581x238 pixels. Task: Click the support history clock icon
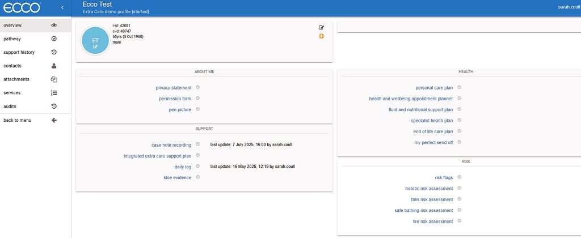pyautogui.click(x=54, y=53)
